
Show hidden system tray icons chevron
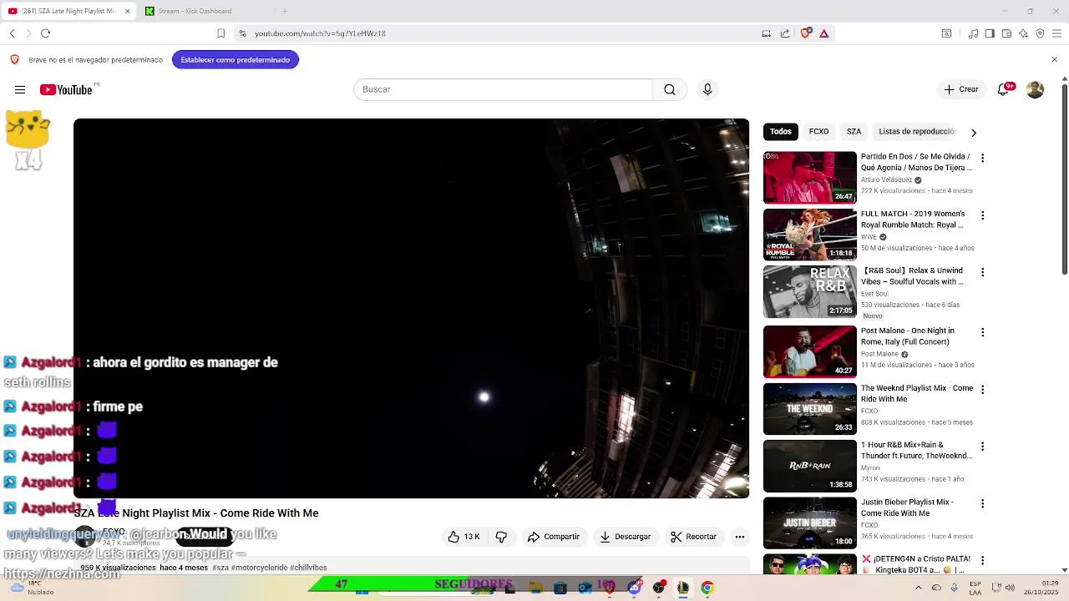tap(918, 588)
